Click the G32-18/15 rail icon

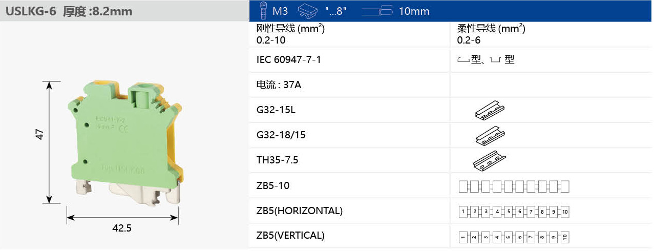(x=490, y=135)
